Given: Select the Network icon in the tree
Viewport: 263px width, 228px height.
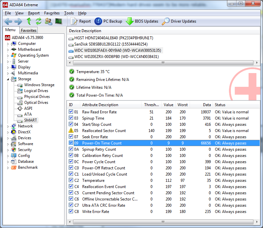Looking at the screenshot, I should pyautogui.click(x=13, y=126).
